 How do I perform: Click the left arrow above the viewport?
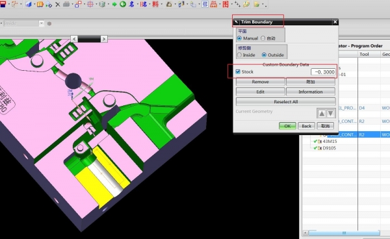pos(74,39)
